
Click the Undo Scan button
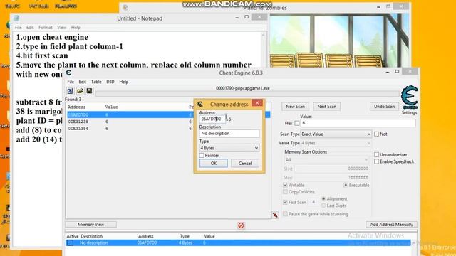(384, 107)
